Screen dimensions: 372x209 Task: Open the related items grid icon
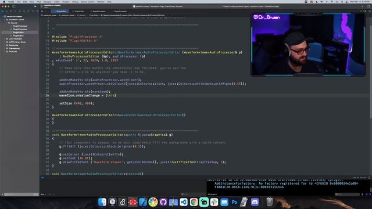[42, 11]
